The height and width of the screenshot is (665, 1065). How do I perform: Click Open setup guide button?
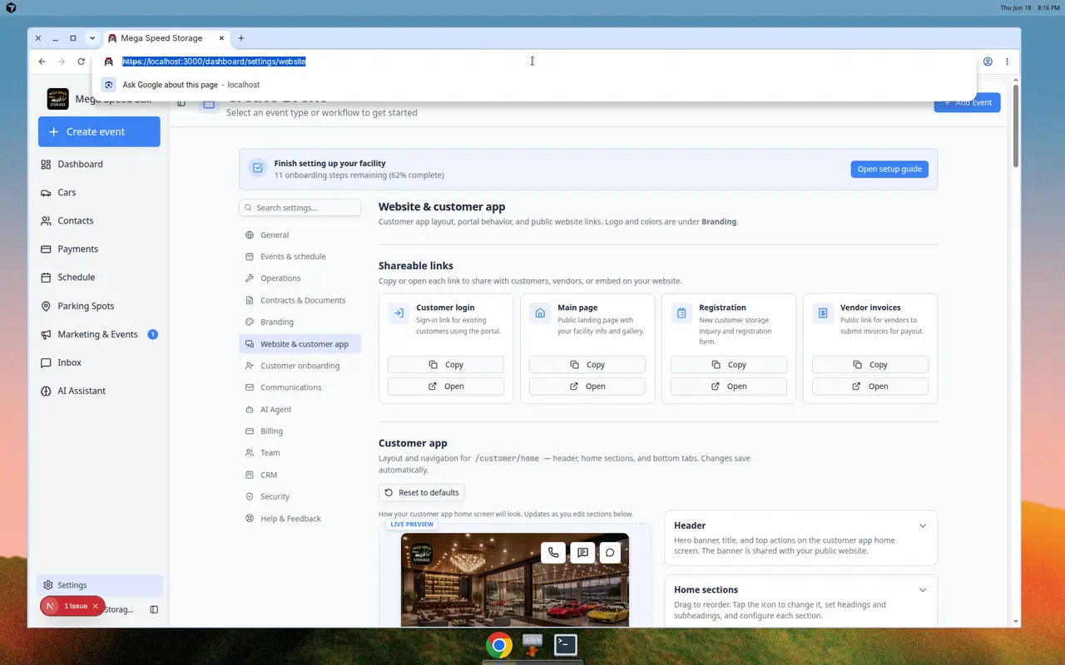(x=889, y=169)
